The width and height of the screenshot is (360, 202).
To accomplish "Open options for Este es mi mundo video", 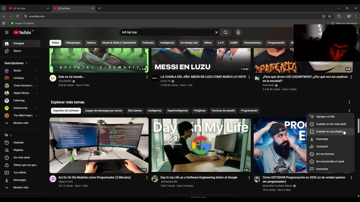I will click(x=147, y=77).
